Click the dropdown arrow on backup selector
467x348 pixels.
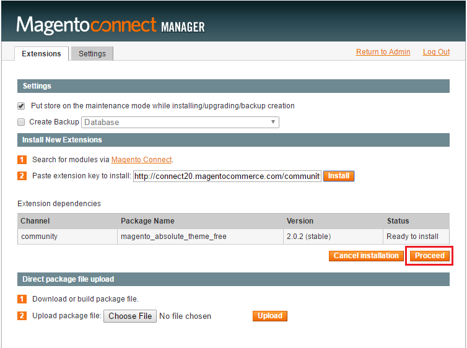[273, 122]
